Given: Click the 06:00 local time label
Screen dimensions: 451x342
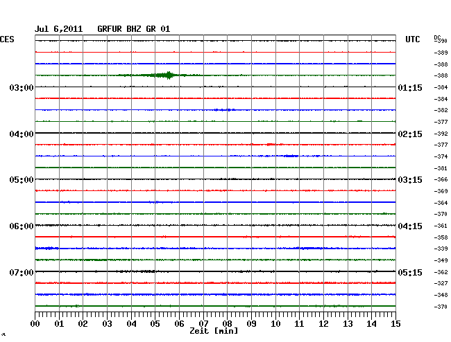Looking at the screenshot, I should (22, 226).
